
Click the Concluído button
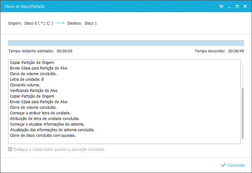click(233, 165)
